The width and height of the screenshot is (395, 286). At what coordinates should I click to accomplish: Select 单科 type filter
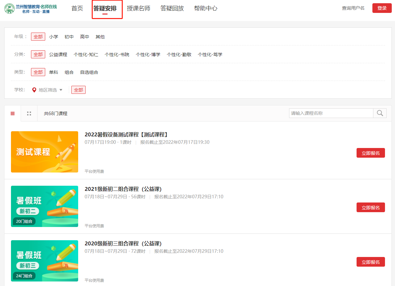pos(54,72)
